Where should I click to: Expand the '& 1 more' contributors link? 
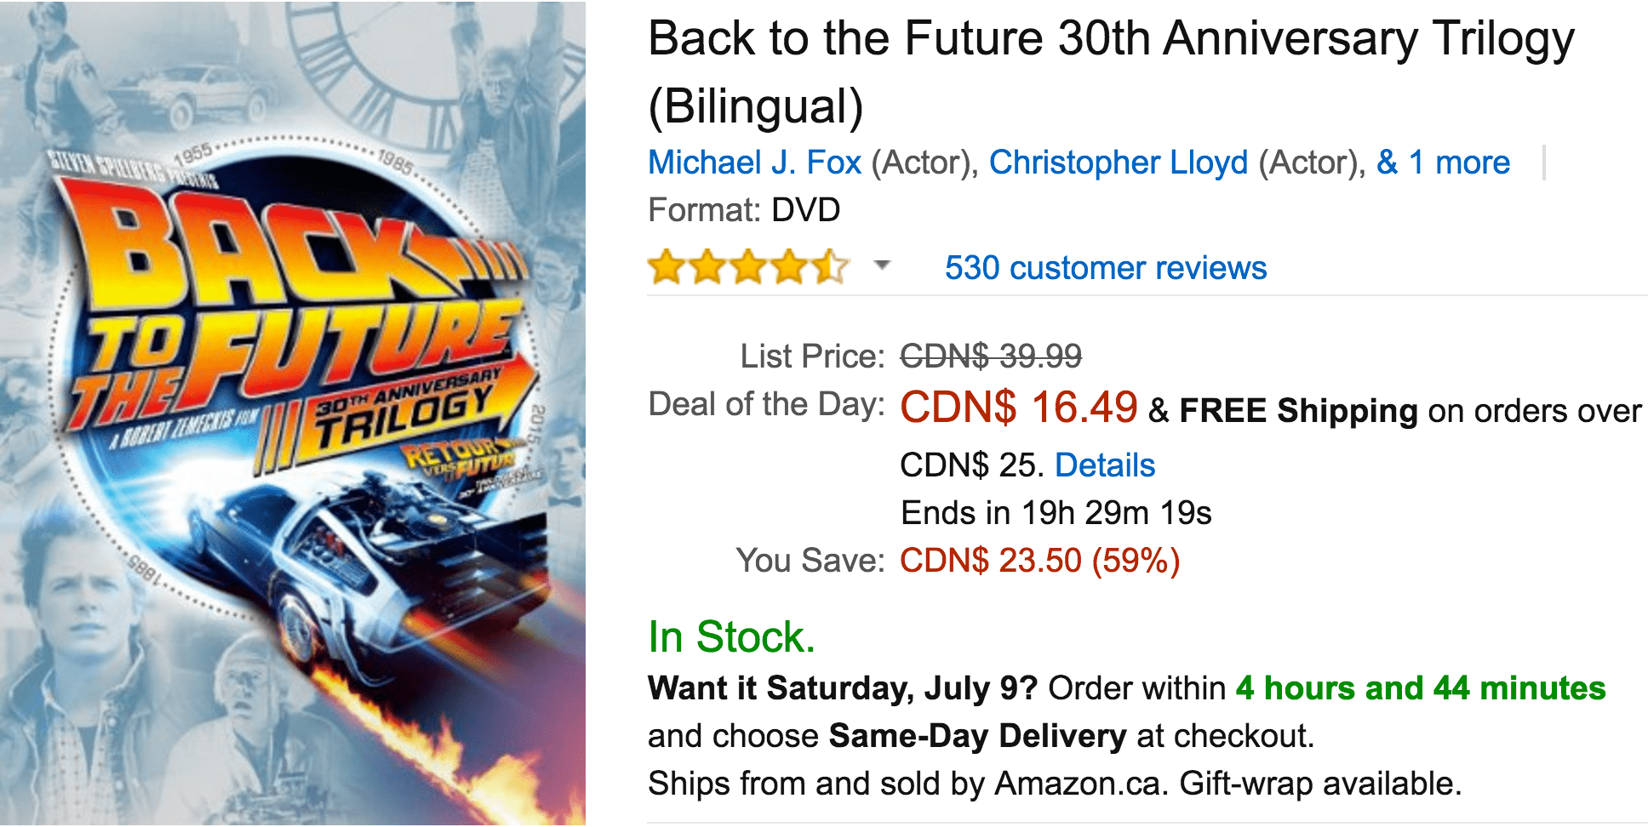pyautogui.click(x=1444, y=163)
